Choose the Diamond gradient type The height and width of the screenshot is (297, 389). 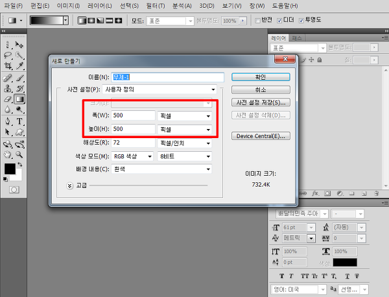119,21
